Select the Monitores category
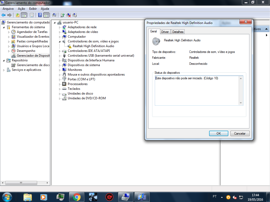This screenshot has height=202, width=270. pos(75,70)
